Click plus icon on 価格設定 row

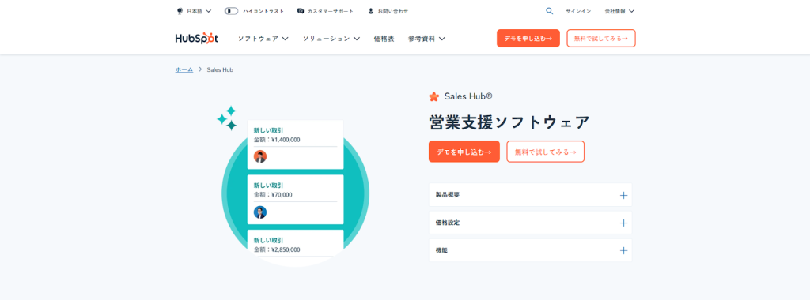[x=623, y=223]
